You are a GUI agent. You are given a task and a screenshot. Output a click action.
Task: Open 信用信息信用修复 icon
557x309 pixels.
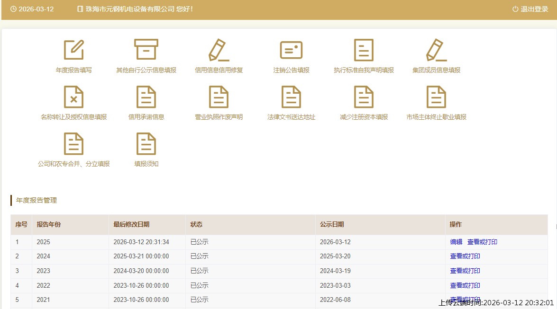[219, 50]
